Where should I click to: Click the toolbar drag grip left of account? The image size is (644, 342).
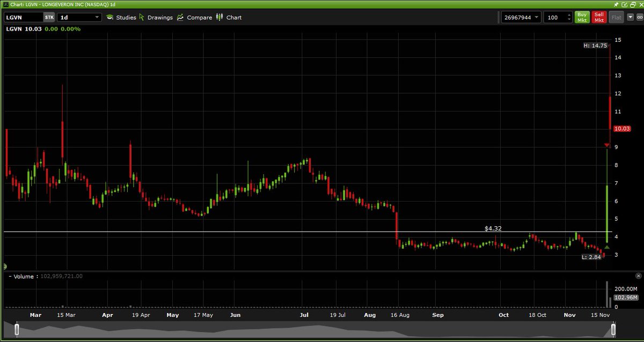click(499, 17)
